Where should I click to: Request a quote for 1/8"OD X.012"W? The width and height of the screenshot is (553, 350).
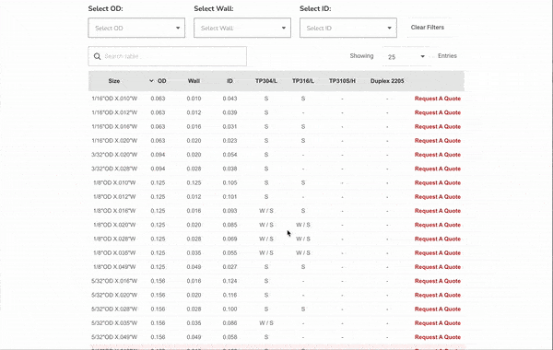tap(437, 197)
